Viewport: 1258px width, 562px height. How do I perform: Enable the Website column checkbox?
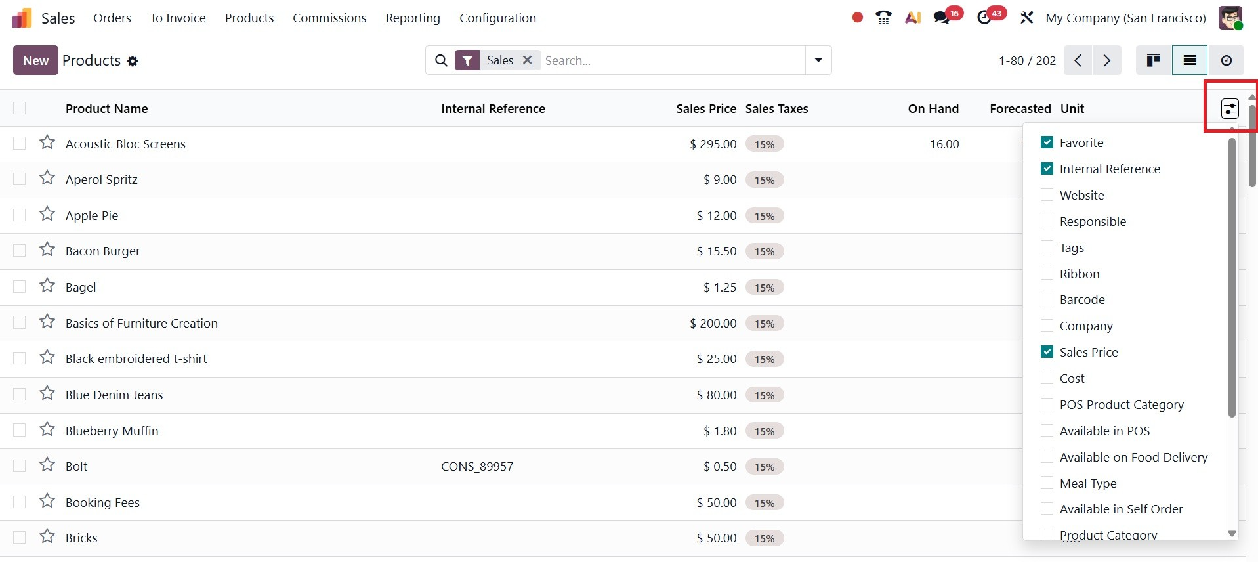1047,195
